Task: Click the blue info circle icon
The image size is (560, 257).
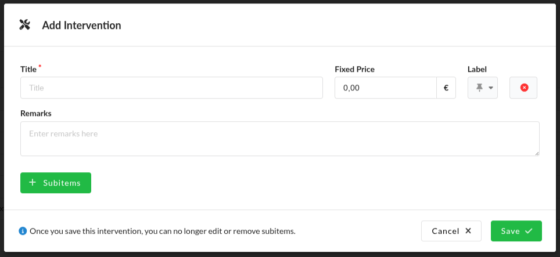Action: pos(23,231)
